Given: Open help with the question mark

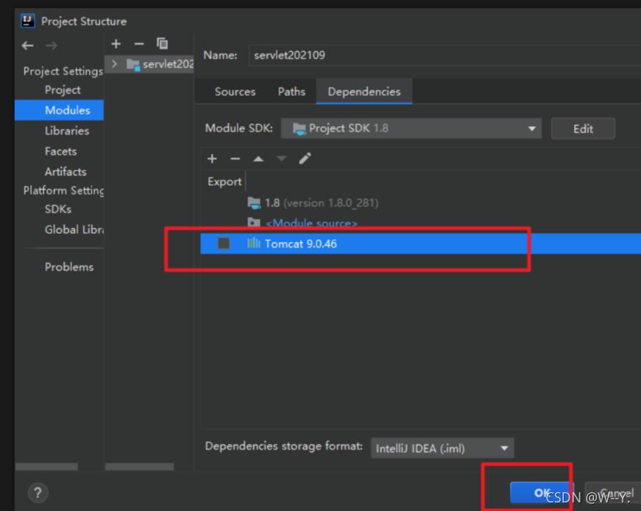Looking at the screenshot, I should 38,493.
